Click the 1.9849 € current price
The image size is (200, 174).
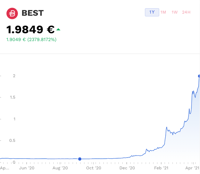click(30, 30)
